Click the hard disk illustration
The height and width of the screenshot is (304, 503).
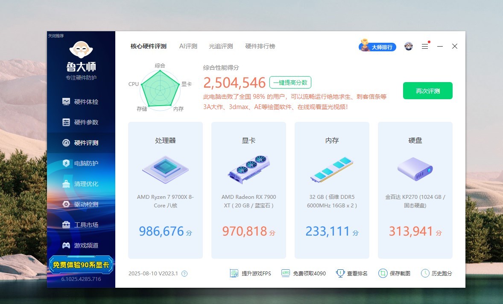(x=415, y=169)
